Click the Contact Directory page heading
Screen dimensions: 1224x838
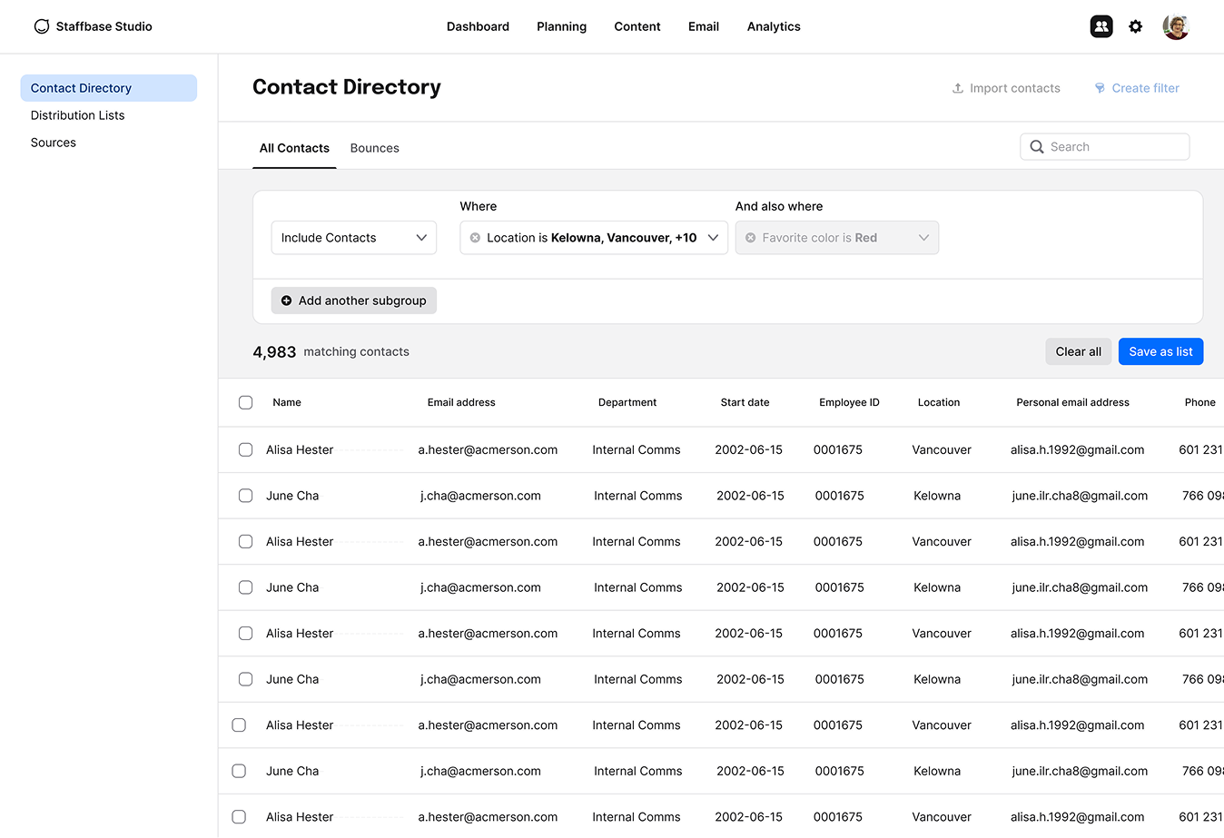(347, 87)
